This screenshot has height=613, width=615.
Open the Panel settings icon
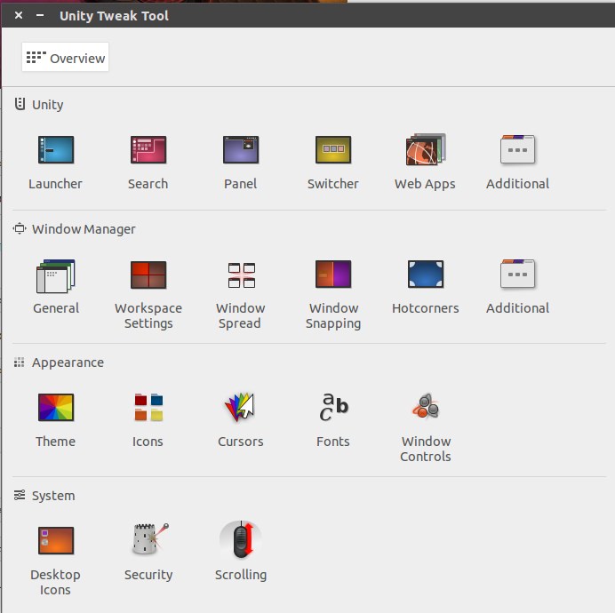[241, 150]
